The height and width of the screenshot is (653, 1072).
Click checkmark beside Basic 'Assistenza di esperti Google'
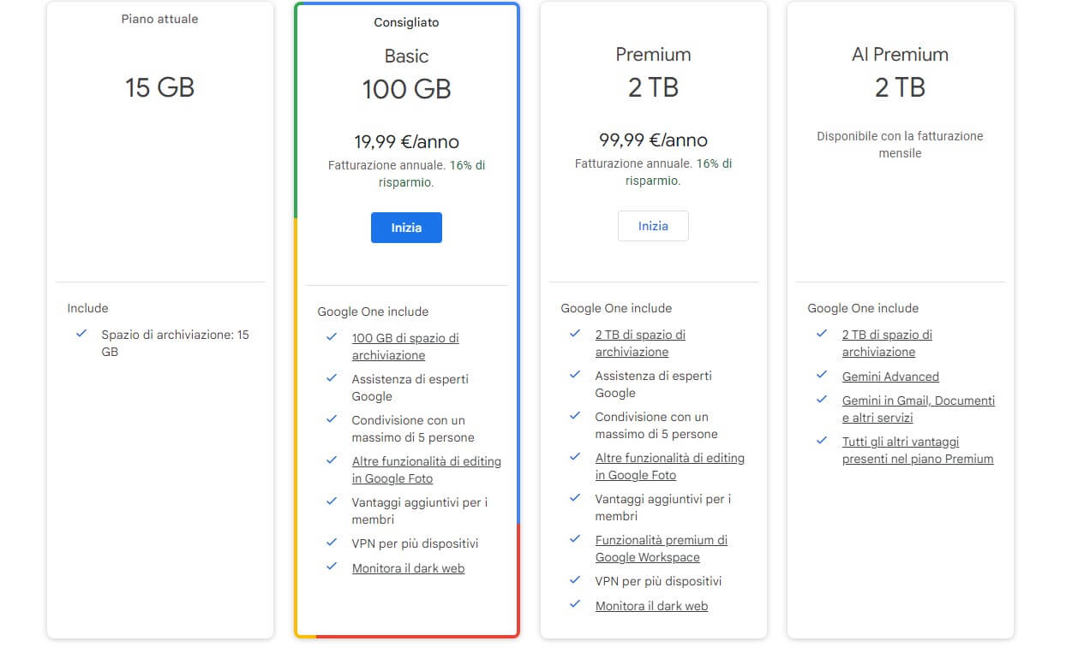(332, 378)
